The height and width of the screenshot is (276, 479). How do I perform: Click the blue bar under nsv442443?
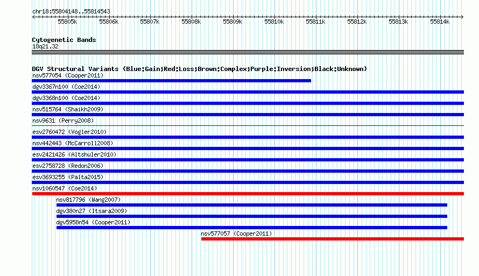pos(248,148)
